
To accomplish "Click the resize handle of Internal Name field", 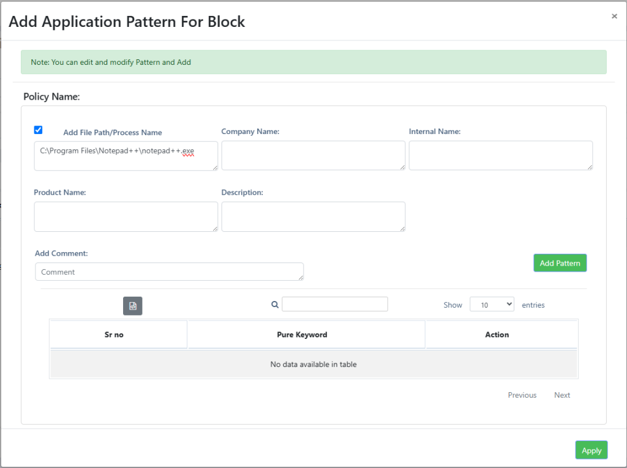I will (x=589, y=166).
